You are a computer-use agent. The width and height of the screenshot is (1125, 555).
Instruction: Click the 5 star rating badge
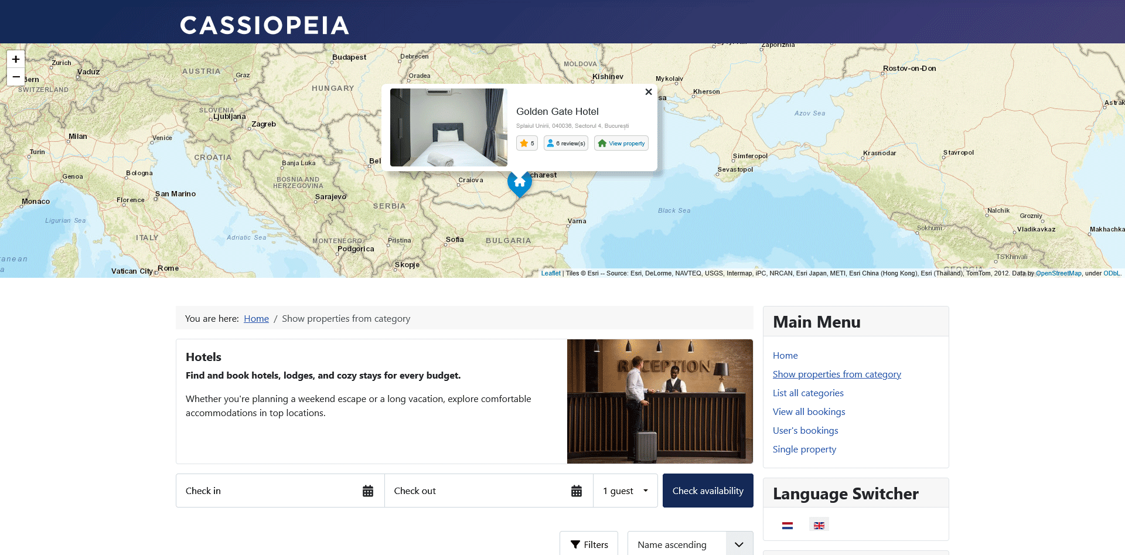527,143
